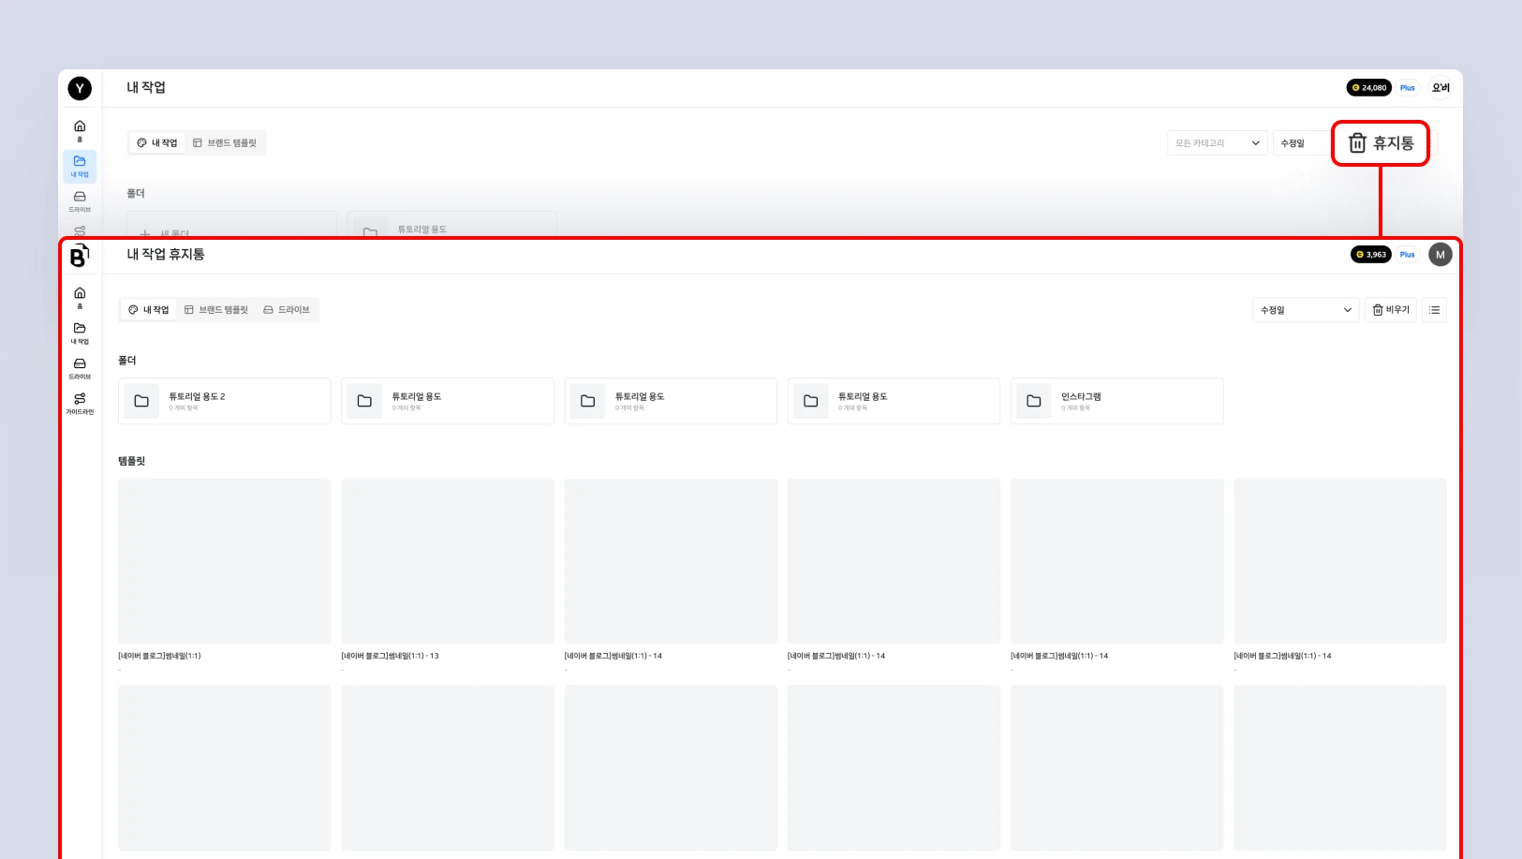1522x859 pixels.
Task: Click the 비우기 empty trash button
Action: 1391,310
